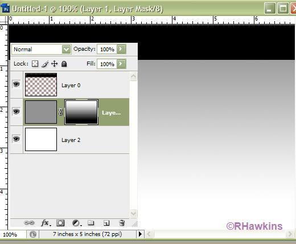
Task: Toggle visibility of the selected masked layer
Action: coord(16,111)
